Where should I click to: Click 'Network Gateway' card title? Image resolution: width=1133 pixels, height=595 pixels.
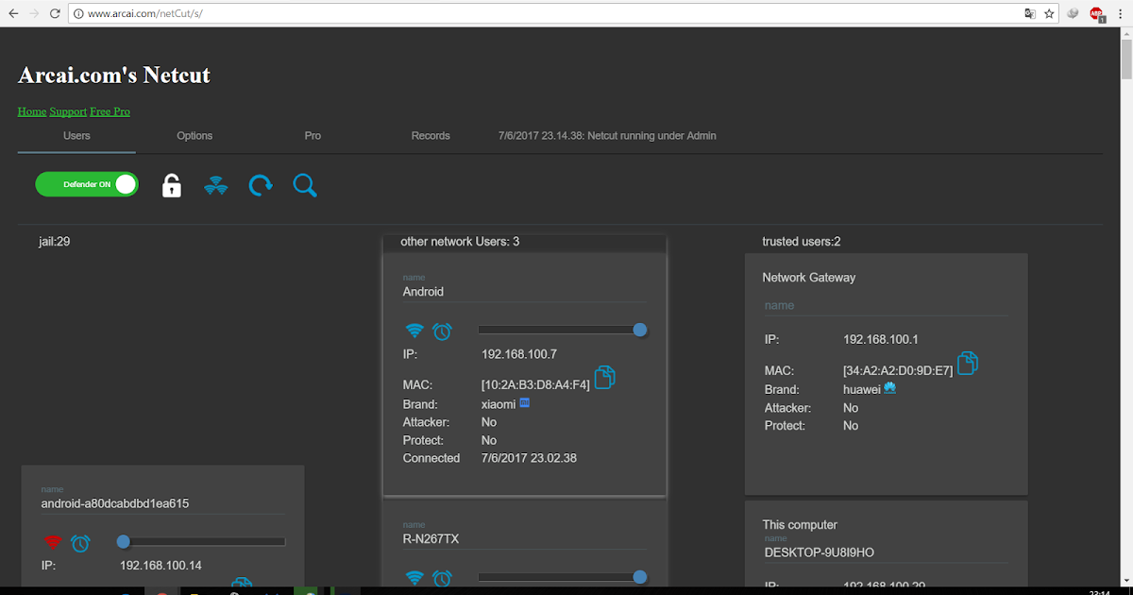(809, 278)
